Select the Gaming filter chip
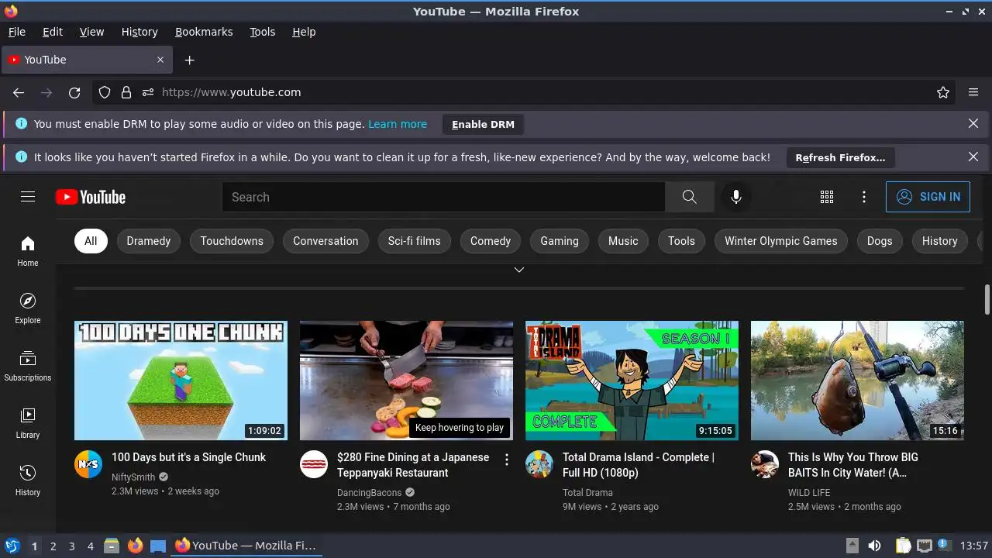 click(x=560, y=241)
